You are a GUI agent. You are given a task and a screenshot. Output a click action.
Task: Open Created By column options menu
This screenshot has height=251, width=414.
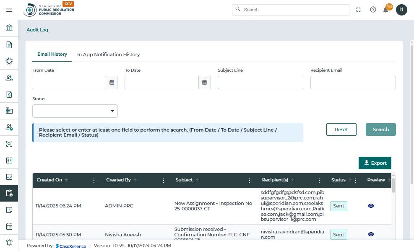[164, 180]
